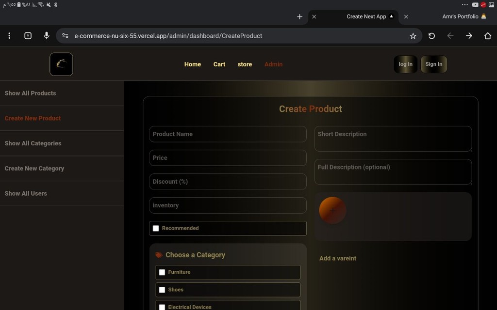Close the Create Next App tab
Image resolution: width=497 pixels, height=310 pixels.
click(314, 16)
